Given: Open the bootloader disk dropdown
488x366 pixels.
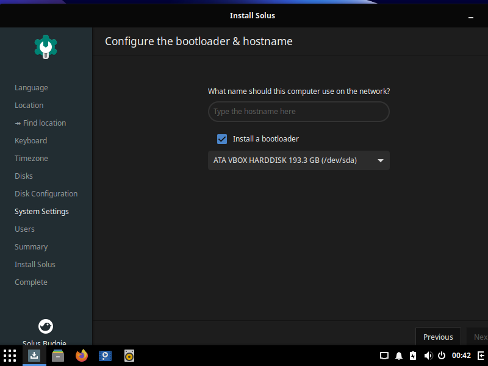Looking at the screenshot, I should point(299,160).
